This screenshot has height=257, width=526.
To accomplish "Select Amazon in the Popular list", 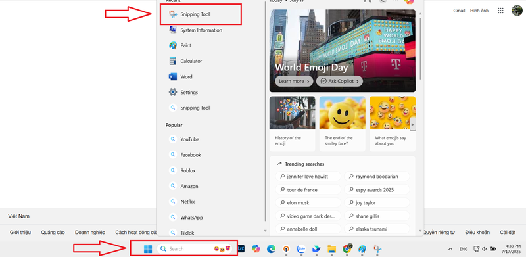I will coord(184,186).
